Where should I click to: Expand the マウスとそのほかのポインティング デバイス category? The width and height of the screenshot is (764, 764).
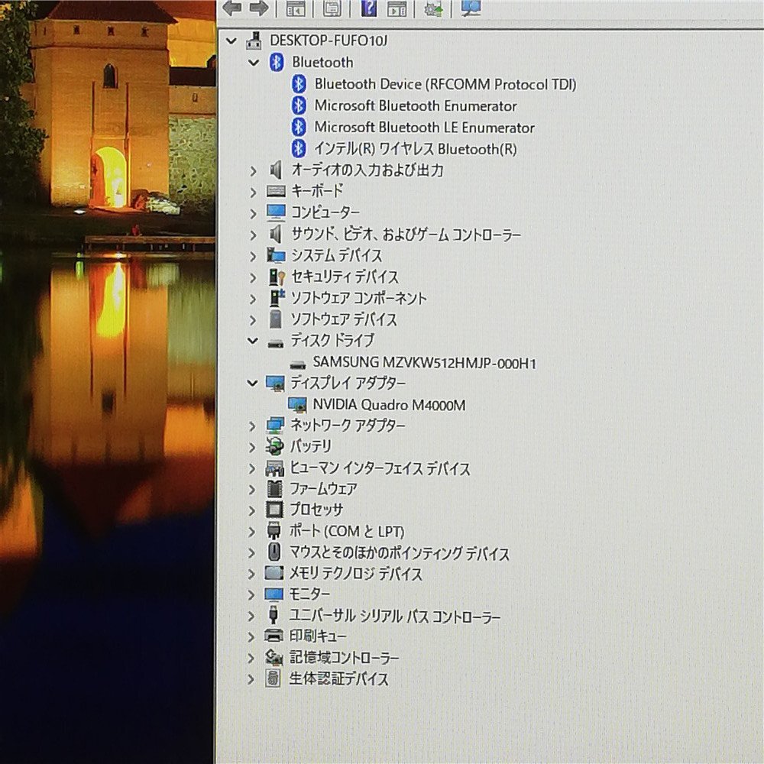click(251, 553)
